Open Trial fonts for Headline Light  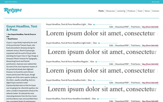point(135,27)
